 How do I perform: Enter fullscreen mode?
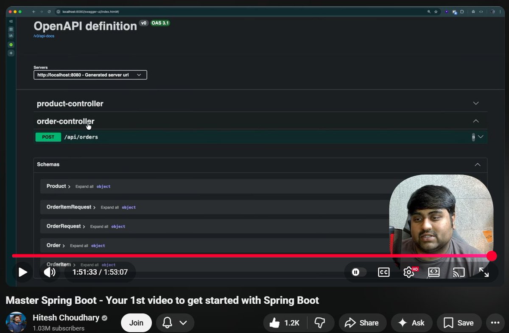coord(484,272)
